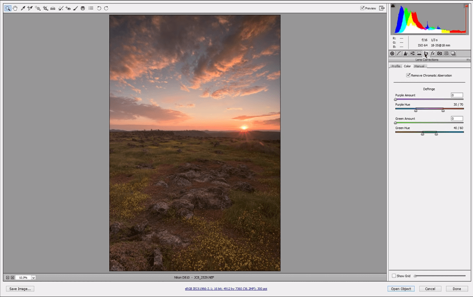Click the Green Amount slider handle
473x297 pixels.
click(396, 123)
